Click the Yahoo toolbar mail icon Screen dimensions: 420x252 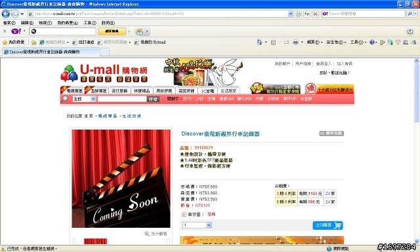[x=140, y=31]
